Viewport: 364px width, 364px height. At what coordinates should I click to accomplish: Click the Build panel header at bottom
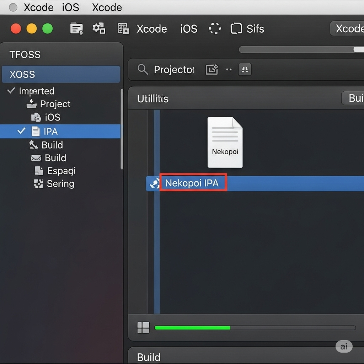click(x=246, y=355)
